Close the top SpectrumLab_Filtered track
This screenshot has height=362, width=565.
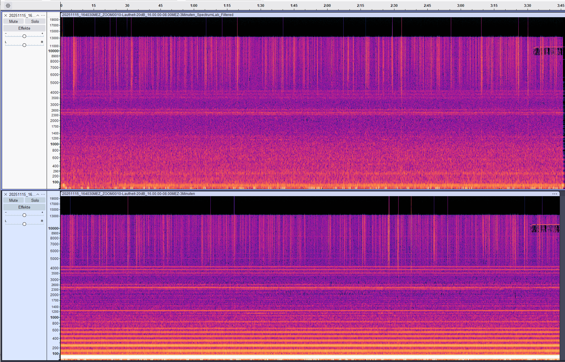[x=6, y=15]
